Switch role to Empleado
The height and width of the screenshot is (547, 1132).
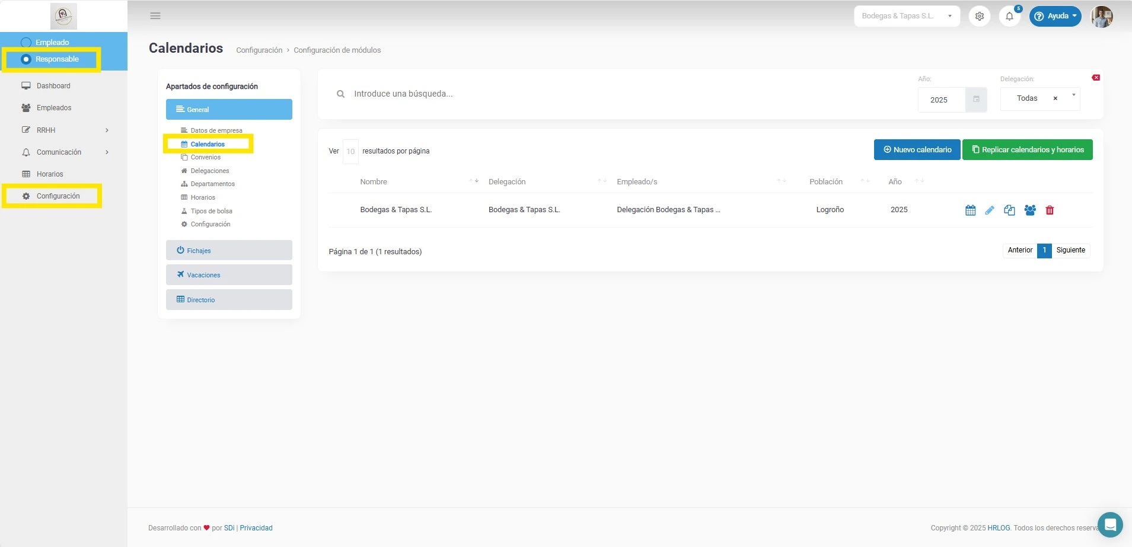[52, 42]
